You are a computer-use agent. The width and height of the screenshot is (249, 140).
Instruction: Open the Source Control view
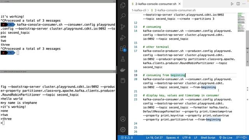coord(123,27)
